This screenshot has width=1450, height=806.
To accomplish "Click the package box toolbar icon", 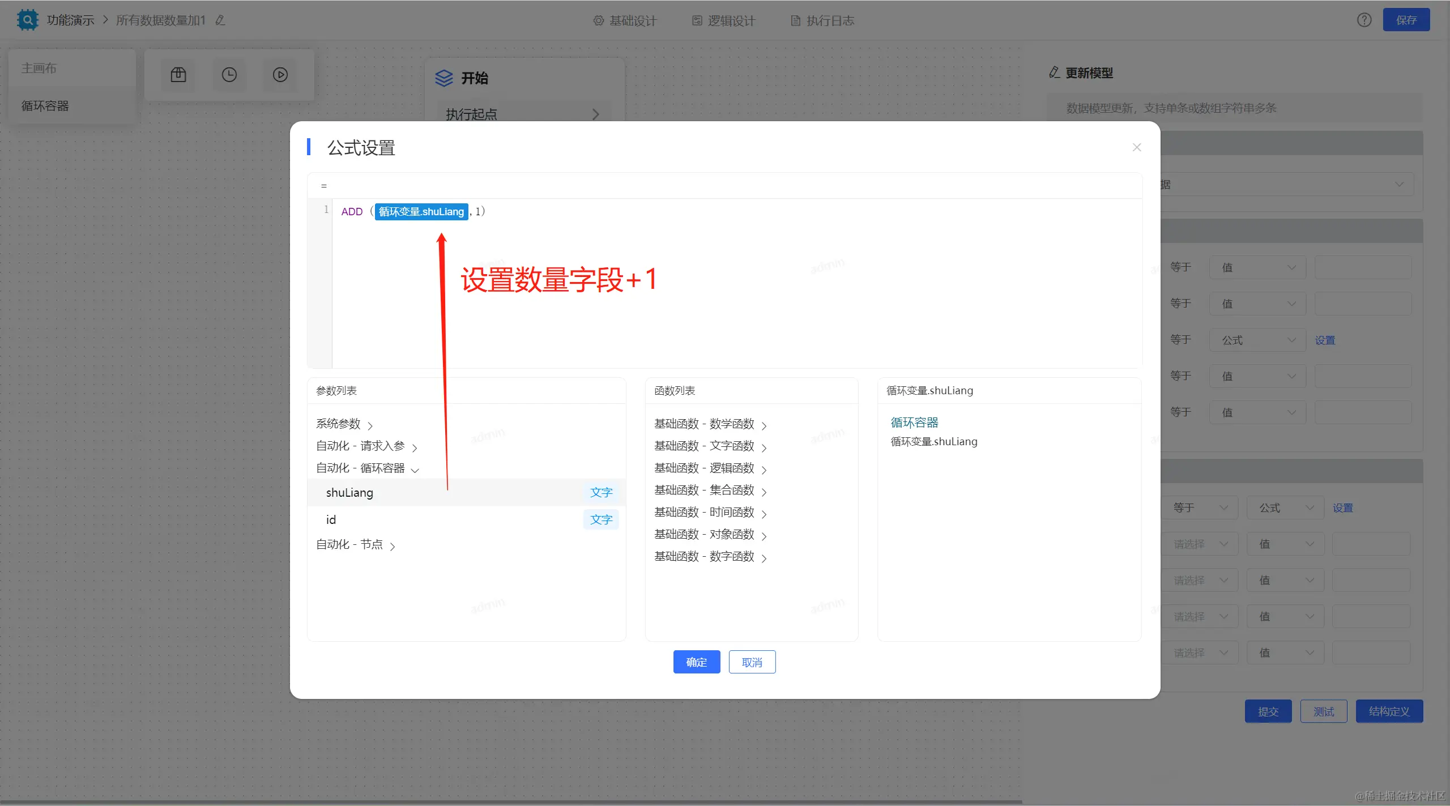I will (x=178, y=75).
